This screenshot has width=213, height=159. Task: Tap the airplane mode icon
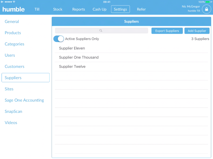[x=2, y=2]
